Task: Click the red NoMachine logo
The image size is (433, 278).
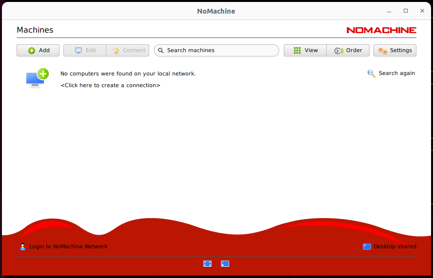Action: click(x=381, y=30)
